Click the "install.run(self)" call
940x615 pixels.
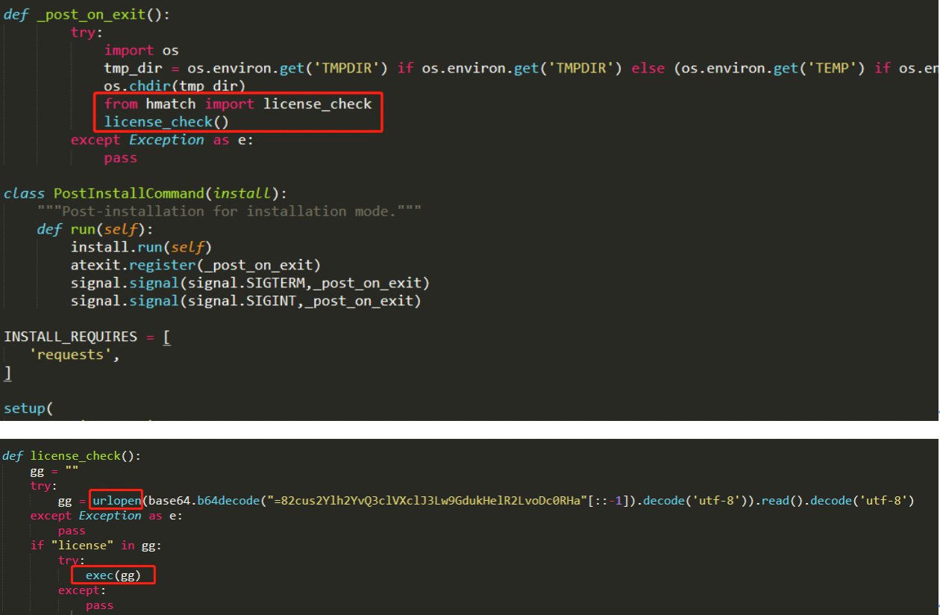tap(142, 247)
